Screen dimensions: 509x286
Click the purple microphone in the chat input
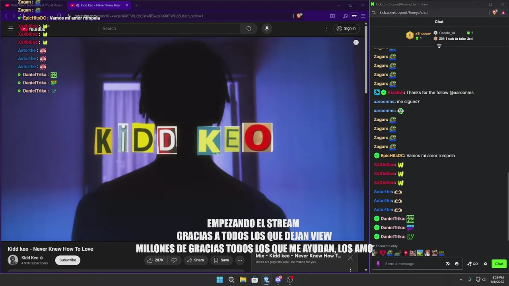pos(378,264)
